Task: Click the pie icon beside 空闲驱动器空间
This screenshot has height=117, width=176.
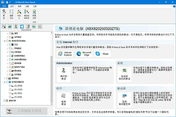Action: pos(10,82)
